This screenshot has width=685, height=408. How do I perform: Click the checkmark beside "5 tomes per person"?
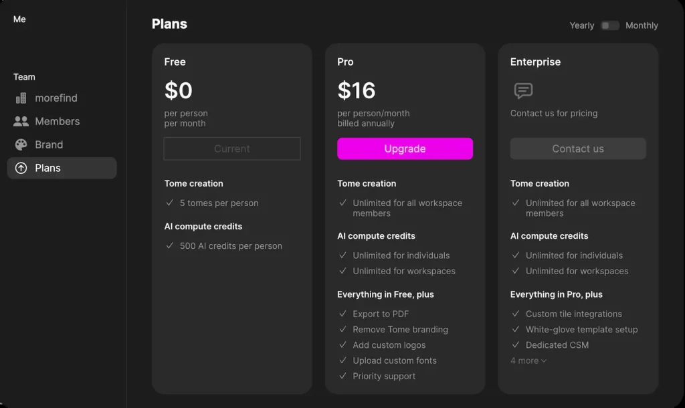tap(172, 203)
